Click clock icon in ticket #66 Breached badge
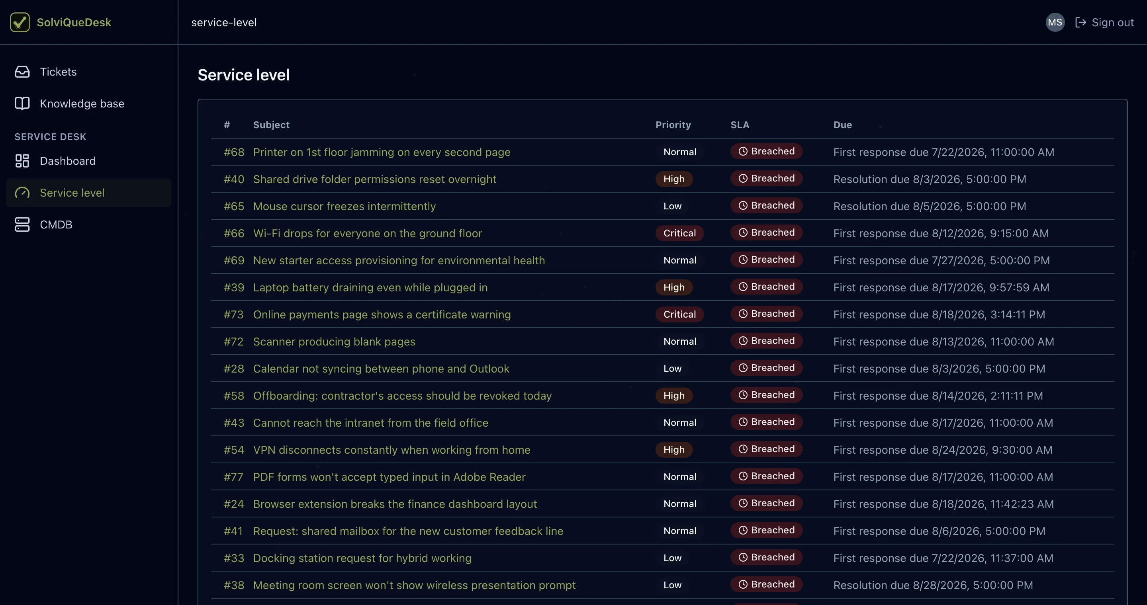1147x605 pixels. tap(743, 233)
